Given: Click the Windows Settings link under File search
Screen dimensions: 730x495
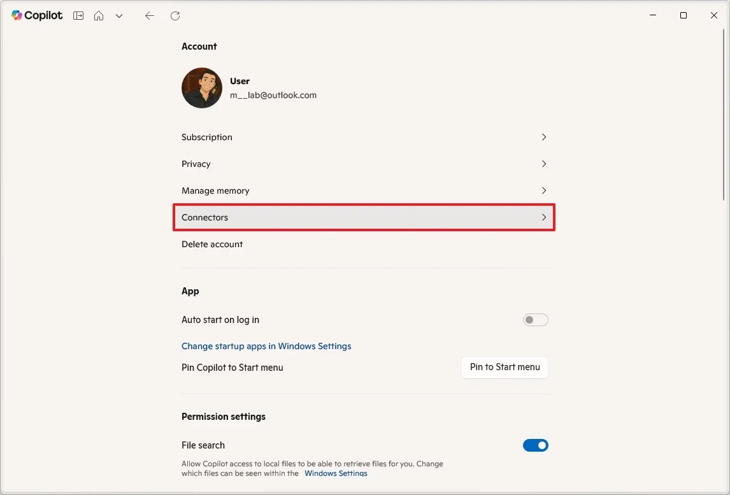Looking at the screenshot, I should pyautogui.click(x=336, y=473).
